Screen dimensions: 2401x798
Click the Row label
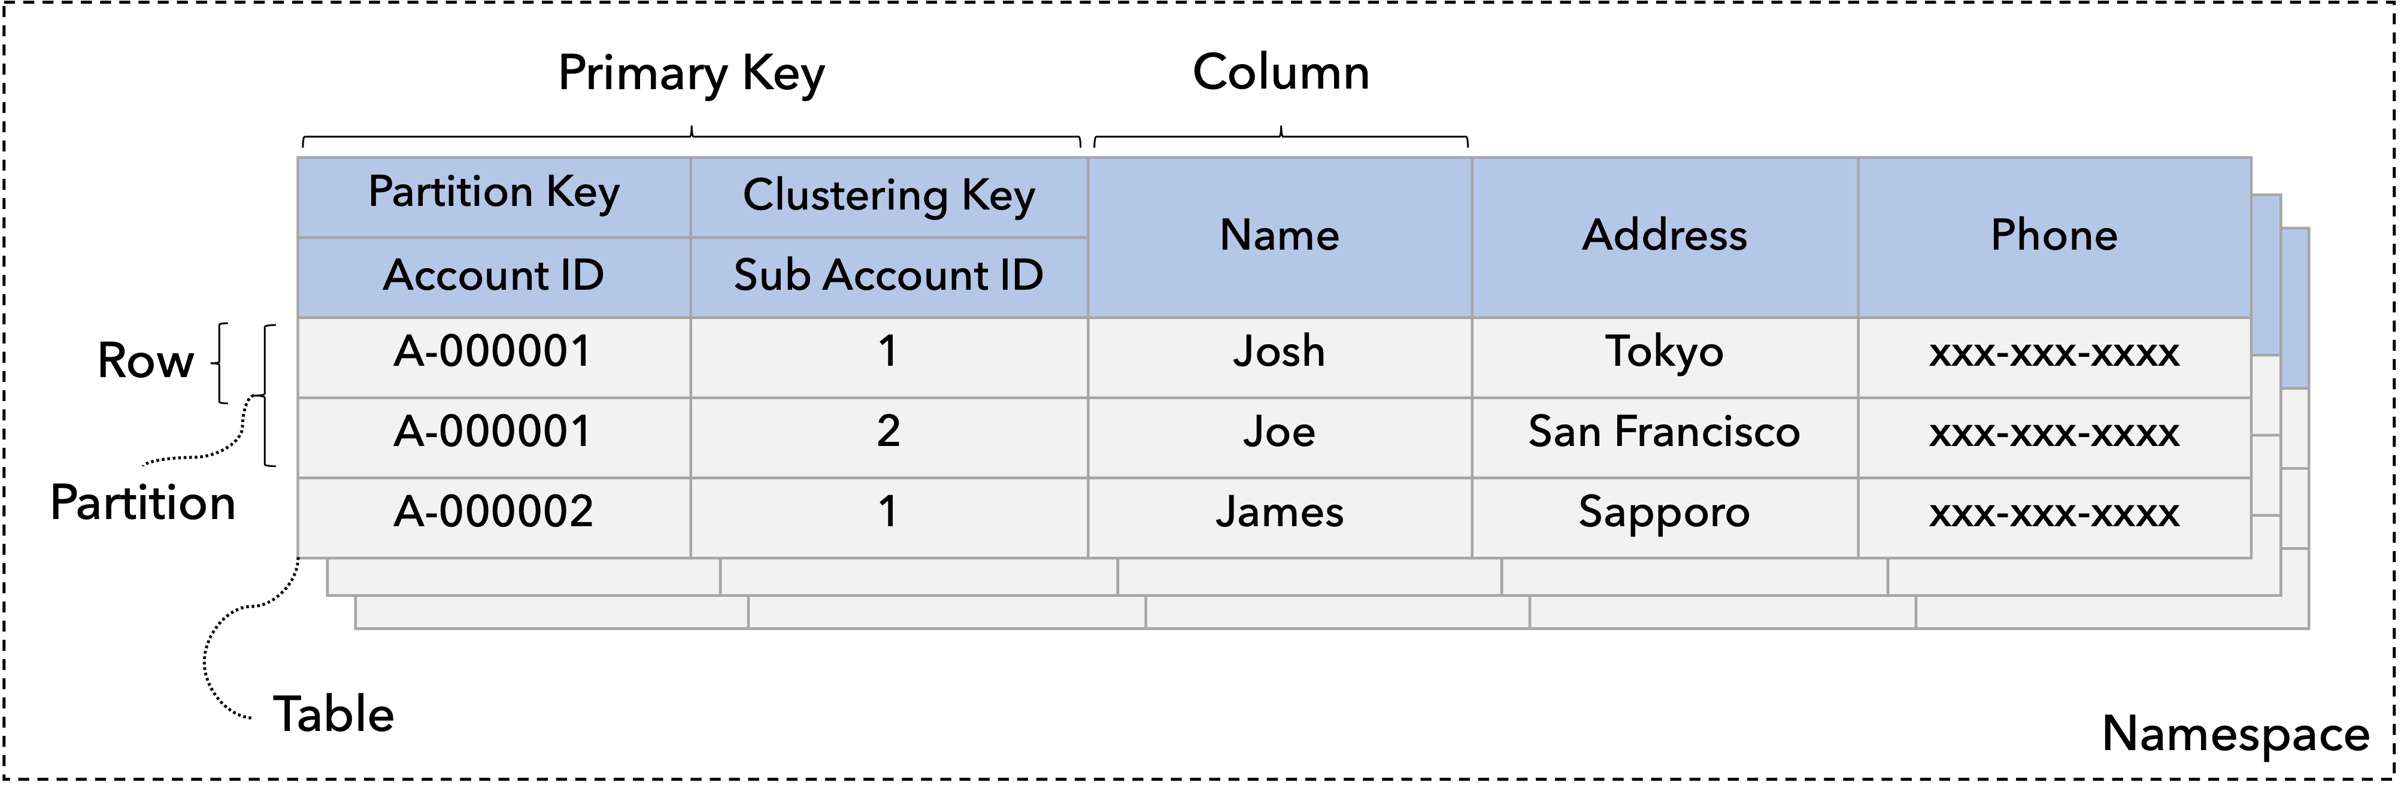tap(145, 361)
